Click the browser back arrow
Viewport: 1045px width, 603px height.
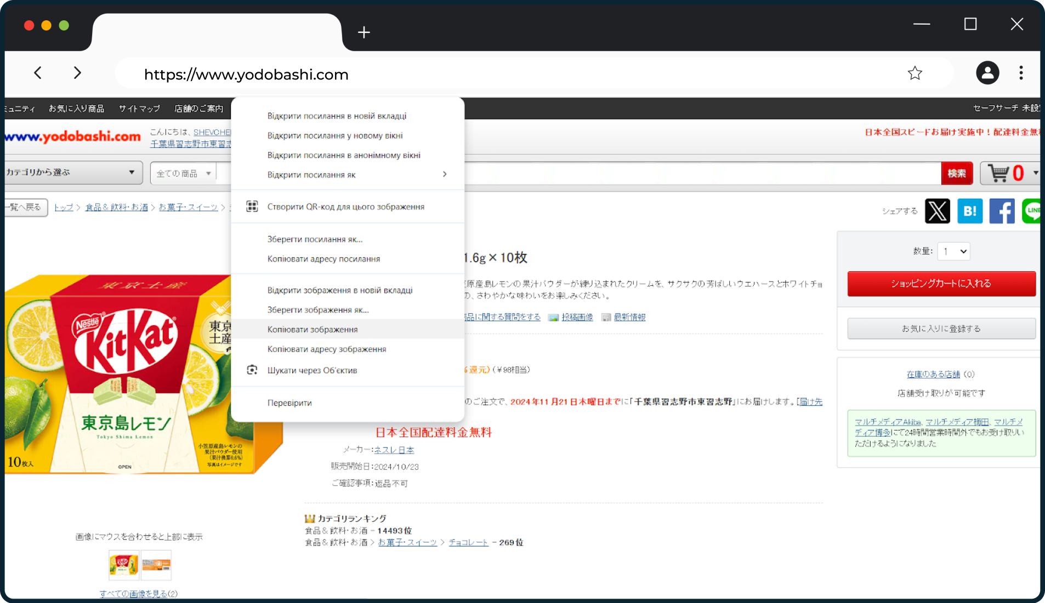38,73
